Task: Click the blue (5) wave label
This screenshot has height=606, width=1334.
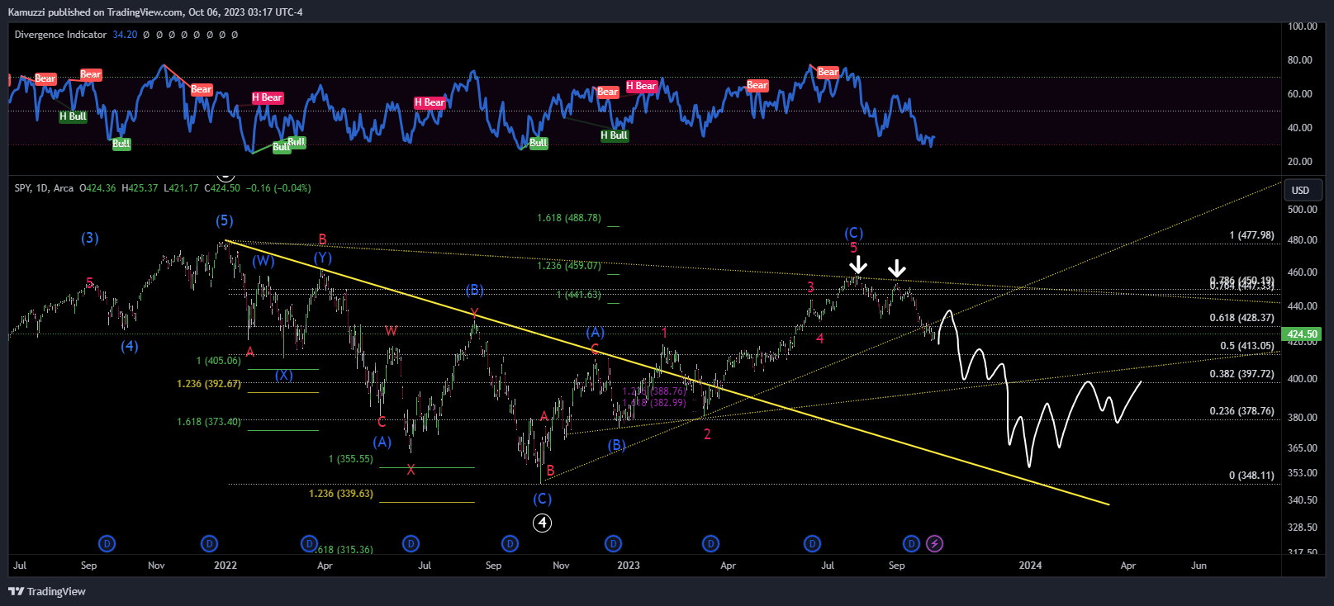Action: coord(225,220)
